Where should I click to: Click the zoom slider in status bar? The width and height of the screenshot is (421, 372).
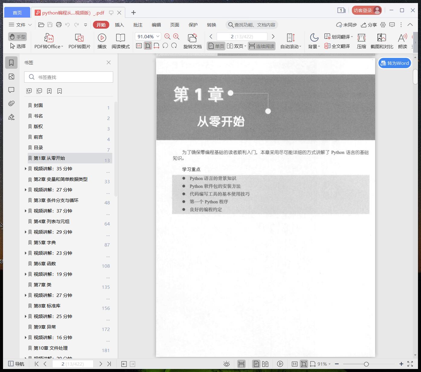[366, 364]
